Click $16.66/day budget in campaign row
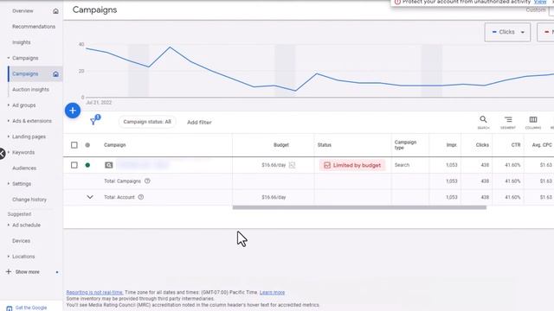Screen dimensions: 554x311 click(x=274, y=165)
